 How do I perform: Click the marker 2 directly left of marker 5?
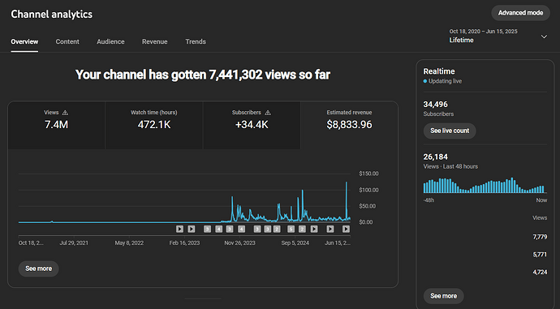coord(277,229)
